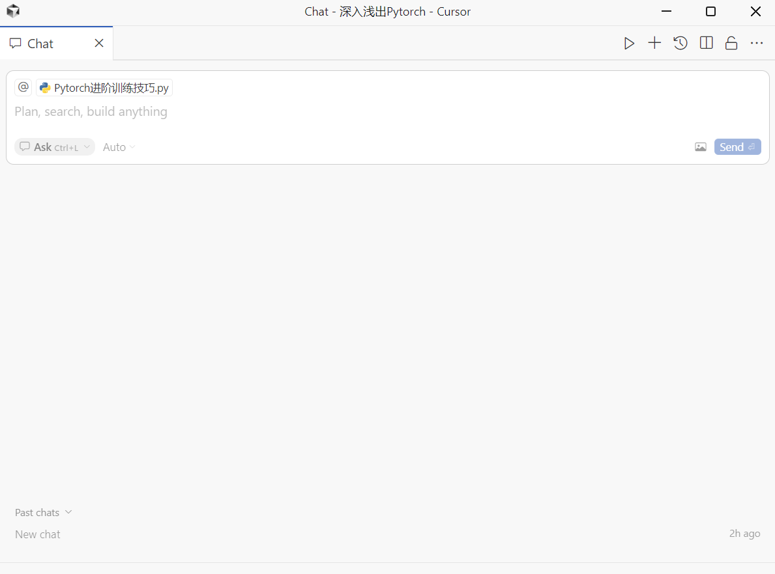Click the Send button
The width and height of the screenshot is (775, 574).
(x=737, y=147)
